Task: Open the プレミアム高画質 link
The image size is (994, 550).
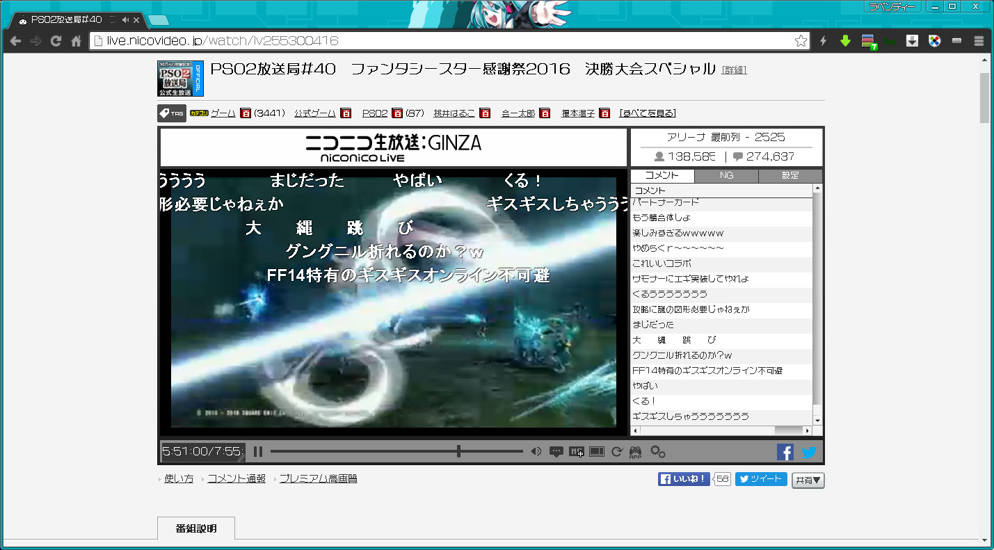Action: tap(318, 479)
